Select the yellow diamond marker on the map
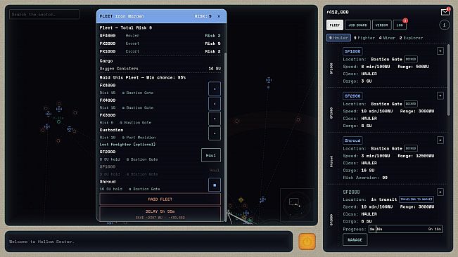This screenshot has width=458, height=257. tap(241, 199)
